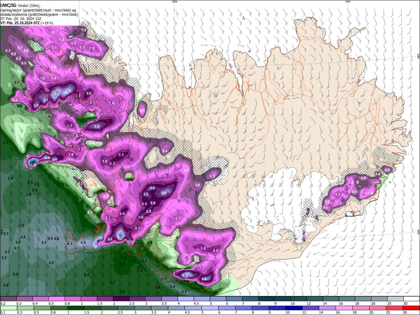Image resolution: width=420 pixels, height=315 pixels.
Task: Select upper legend swatch between 0.4 and 0.5
Action: pyautogui.click(x=40, y=299)
